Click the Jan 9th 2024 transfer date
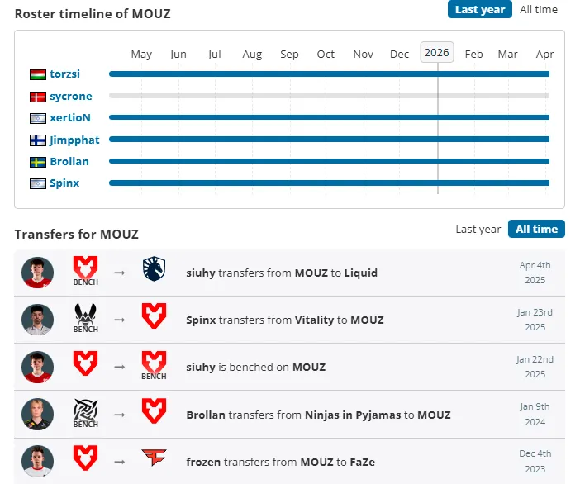The width and height of the screenshot is (580, 484). click(x=535, y=414)
